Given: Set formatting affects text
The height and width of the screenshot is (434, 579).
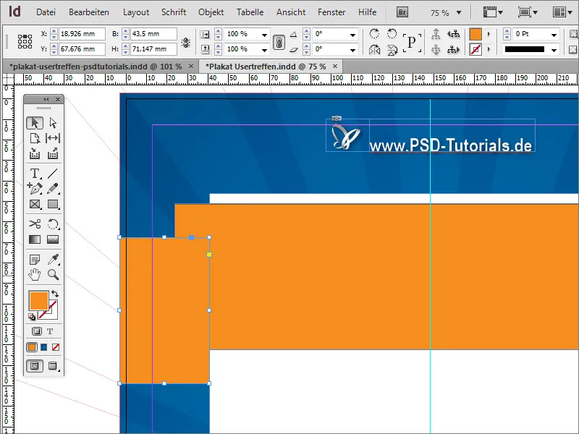Looking at the screenshot, I should tap(50, 331).
